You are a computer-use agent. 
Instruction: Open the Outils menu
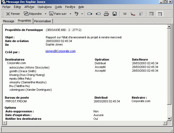coord(58,7)
